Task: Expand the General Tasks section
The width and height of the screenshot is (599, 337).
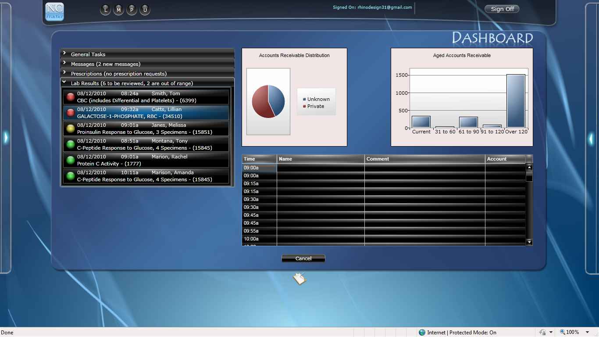Action: pos(147,54)
